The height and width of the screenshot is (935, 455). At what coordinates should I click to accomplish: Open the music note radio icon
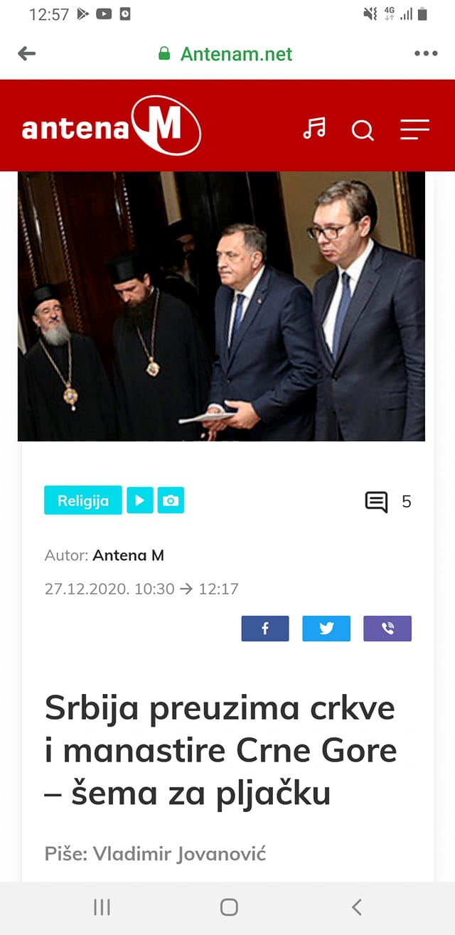[x=314, y=129]
